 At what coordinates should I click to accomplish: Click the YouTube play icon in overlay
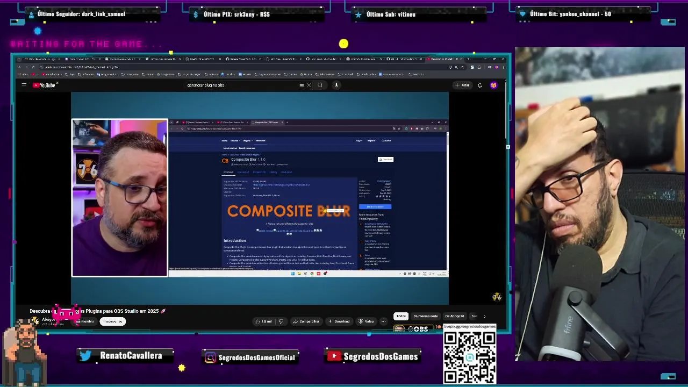(334, 356)
